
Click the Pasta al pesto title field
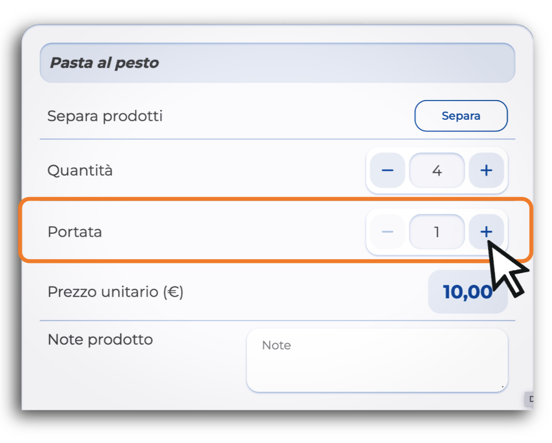277,63
